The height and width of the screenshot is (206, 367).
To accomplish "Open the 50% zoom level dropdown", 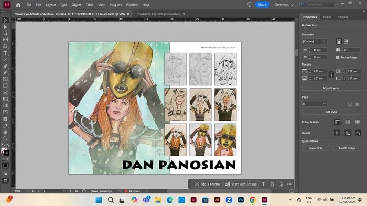I will 27,191.
